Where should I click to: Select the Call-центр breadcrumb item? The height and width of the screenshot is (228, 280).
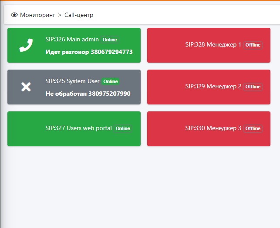[x=79, y=15]
